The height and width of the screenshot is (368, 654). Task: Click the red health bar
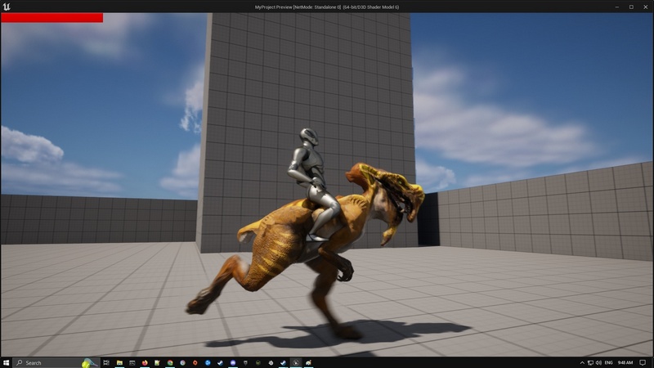pos(52,17)
